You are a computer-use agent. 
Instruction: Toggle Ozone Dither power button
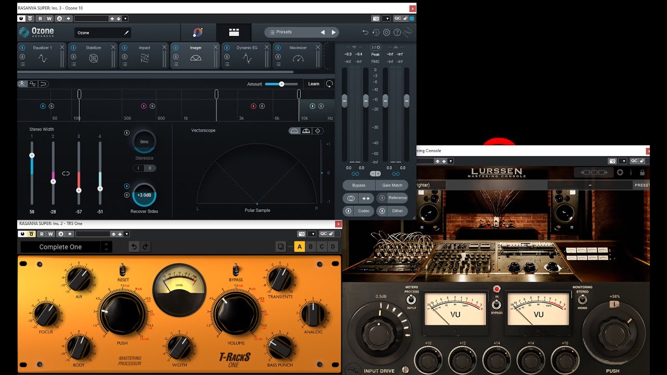382,211
